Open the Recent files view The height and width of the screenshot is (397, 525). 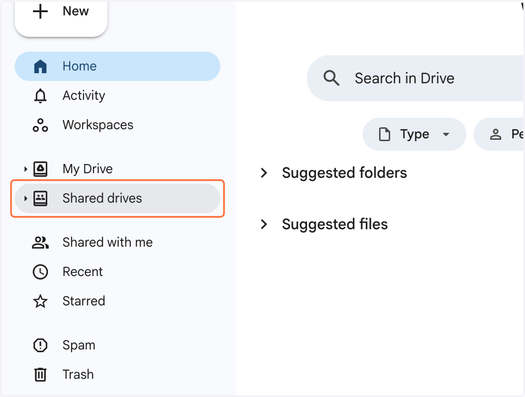click(117, 272)
